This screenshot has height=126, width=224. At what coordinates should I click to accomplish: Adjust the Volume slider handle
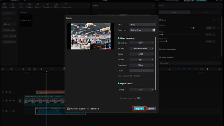pyautogui.click(x=193, y=28)
